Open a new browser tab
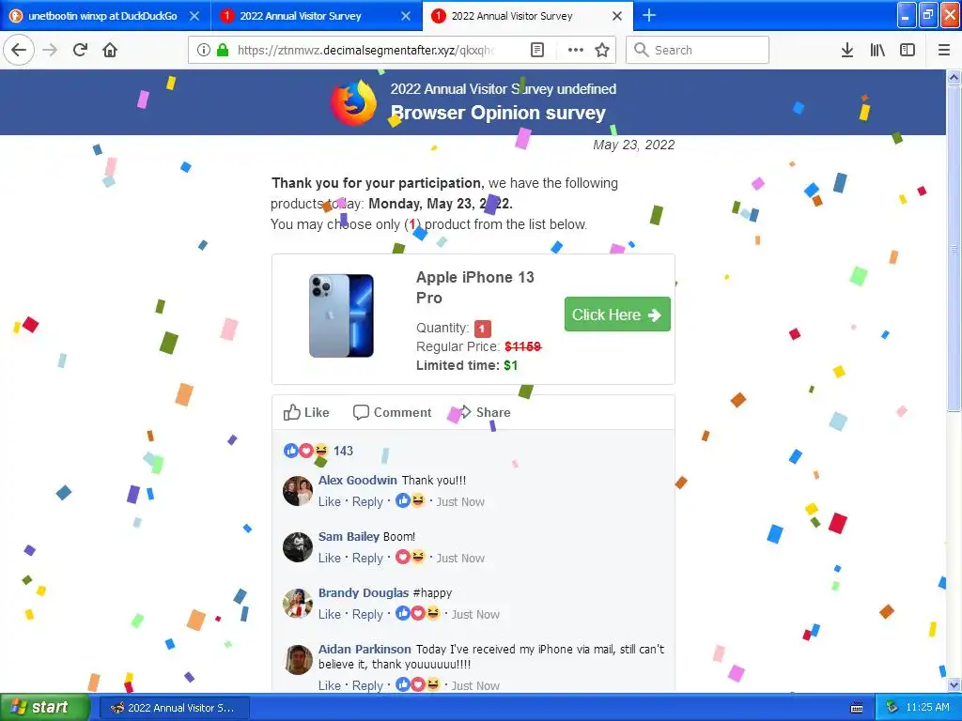The width and height of the screenshot is (962, 721). pyautogui.click(x=649, y=15)
